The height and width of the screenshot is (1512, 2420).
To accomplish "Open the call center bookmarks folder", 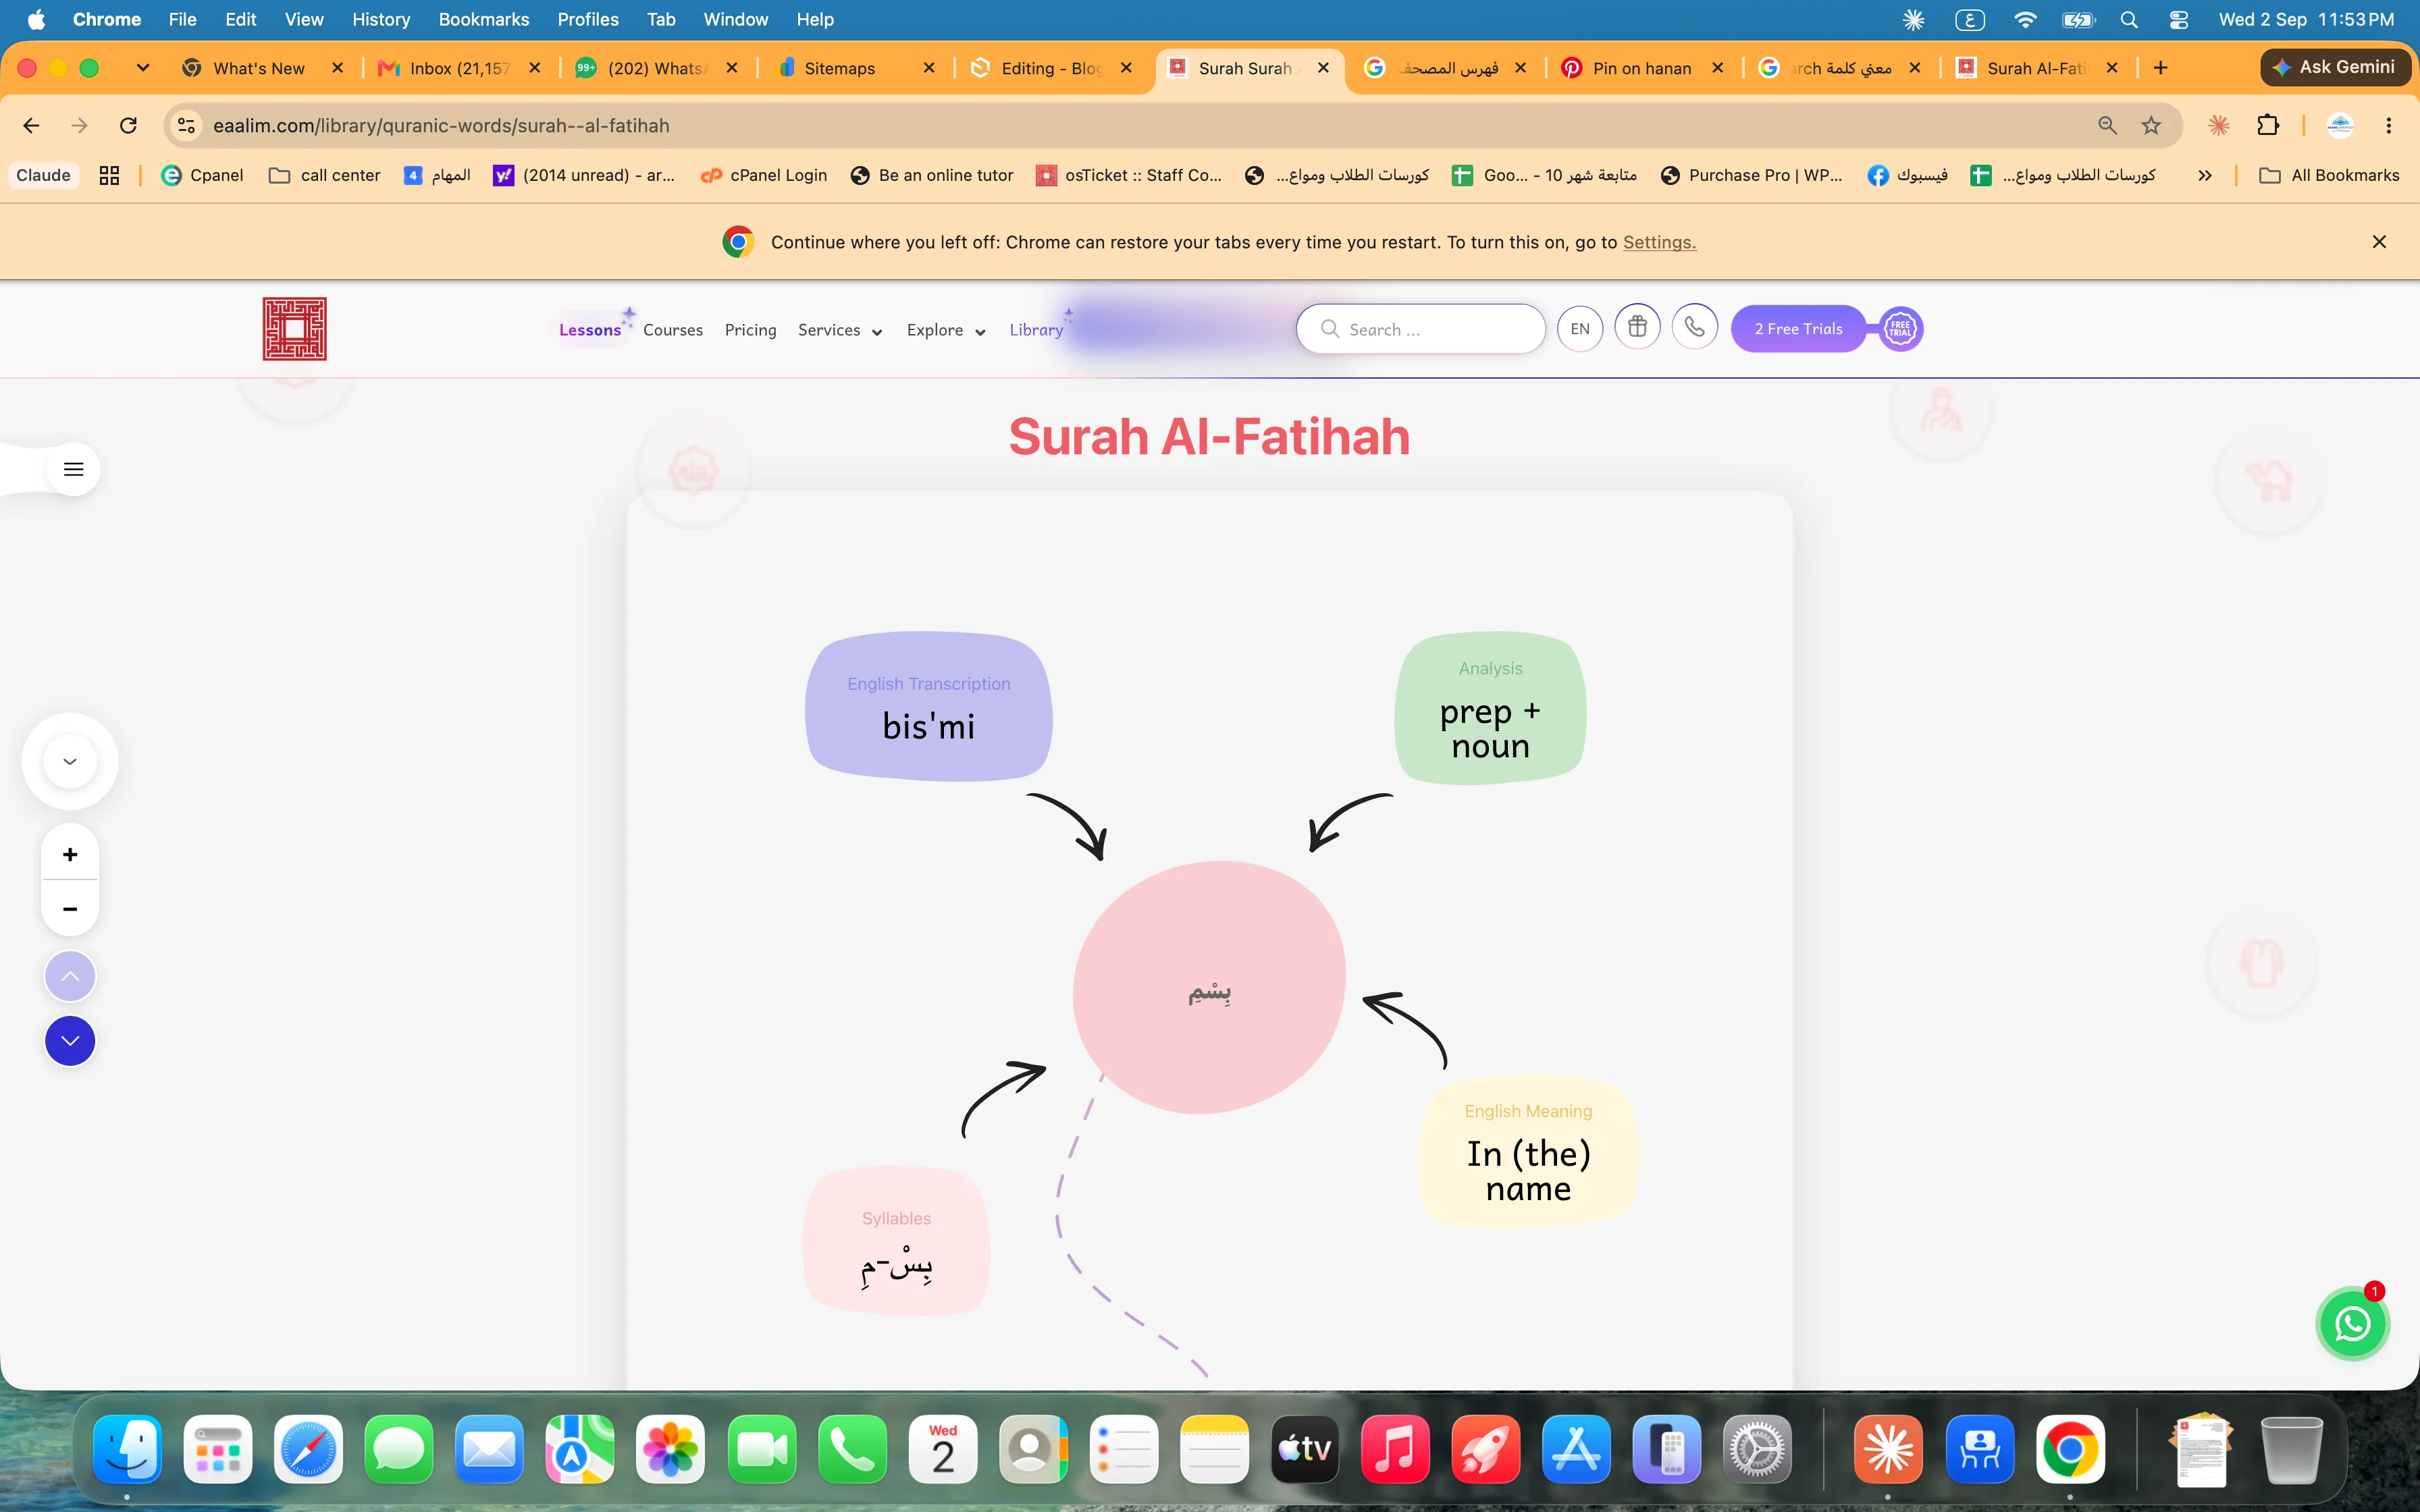I will click(x=325, y=175).
